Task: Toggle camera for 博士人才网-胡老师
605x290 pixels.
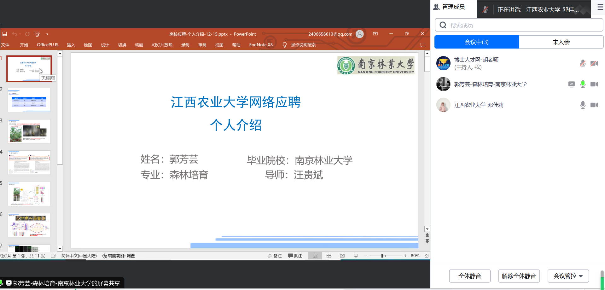Action: click(x=594, y=63)
